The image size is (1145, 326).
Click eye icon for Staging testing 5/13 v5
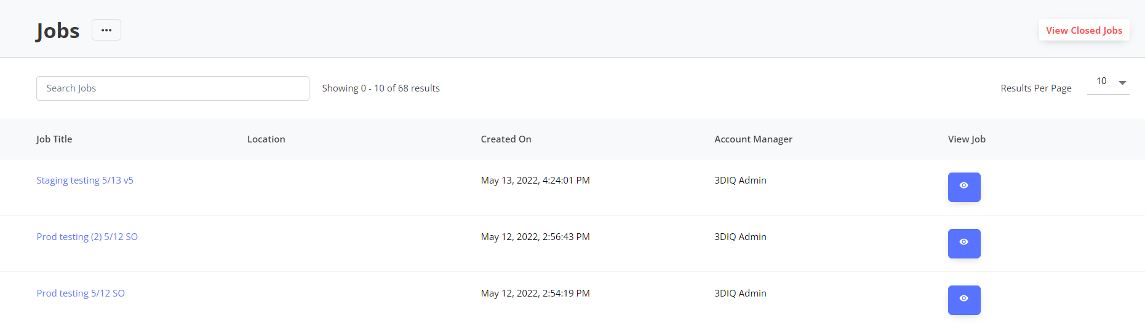[964, 187]
